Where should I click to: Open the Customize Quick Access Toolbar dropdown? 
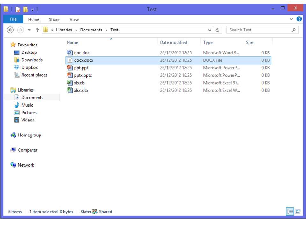tap(32, 10)
